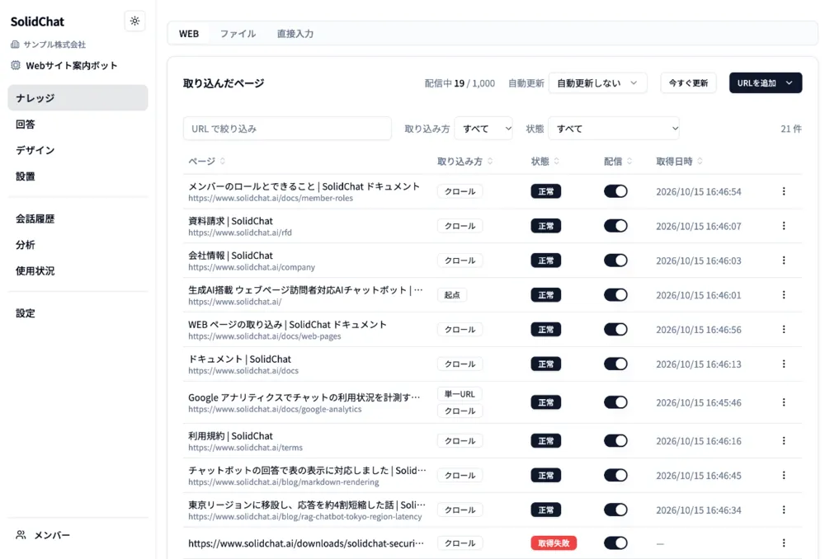
Task: Click the 21 件 result count
Action: pyautogui.click(x=791, y=129)
